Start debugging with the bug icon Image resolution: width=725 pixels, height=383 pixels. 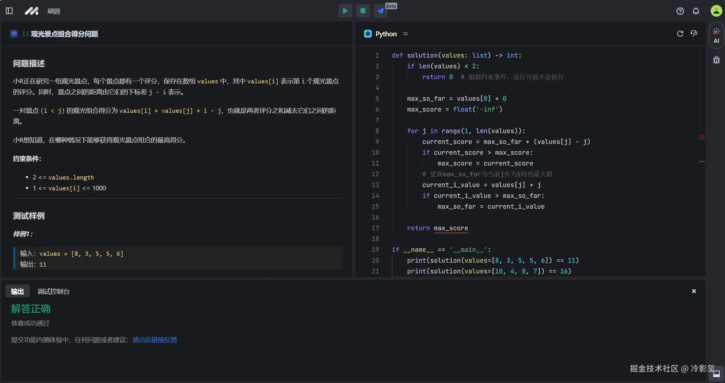[x=363, y=11]
